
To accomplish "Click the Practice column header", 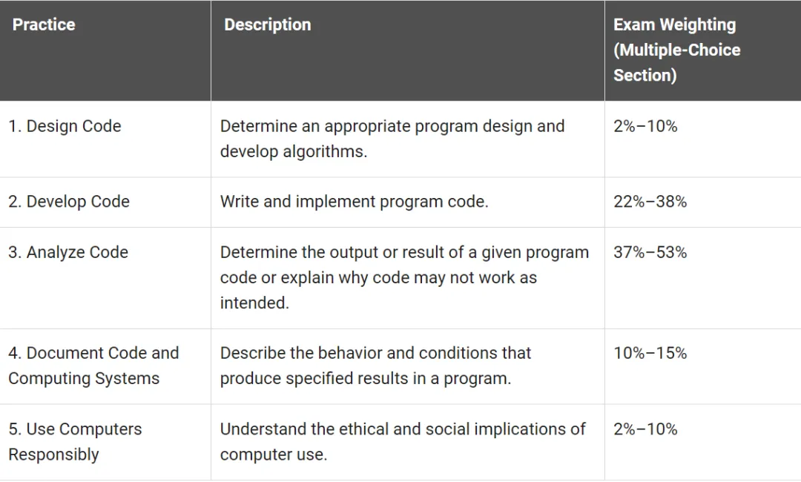I will 44,24.
